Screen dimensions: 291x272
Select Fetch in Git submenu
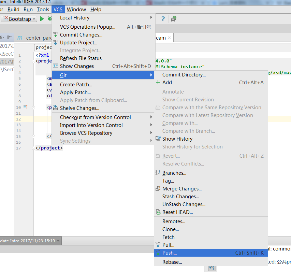(x=211, y=237)
